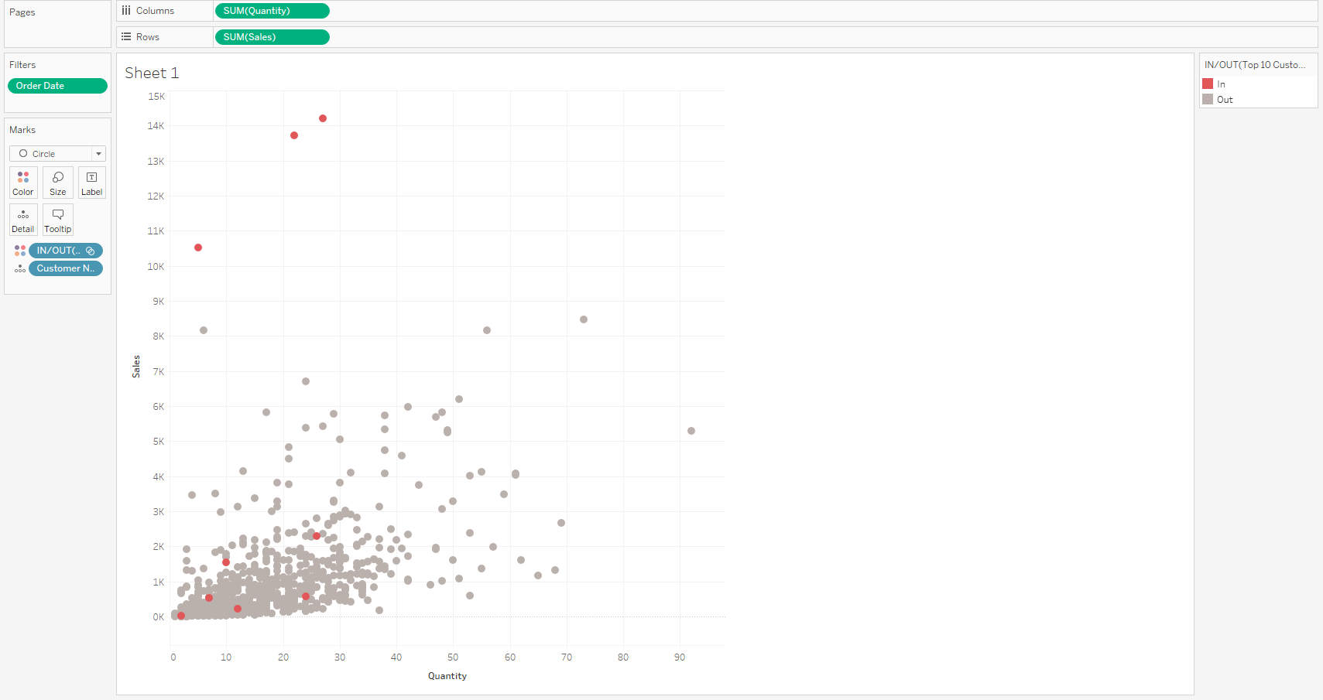Click the 15K tick on Sales axis

click(156, 97)
